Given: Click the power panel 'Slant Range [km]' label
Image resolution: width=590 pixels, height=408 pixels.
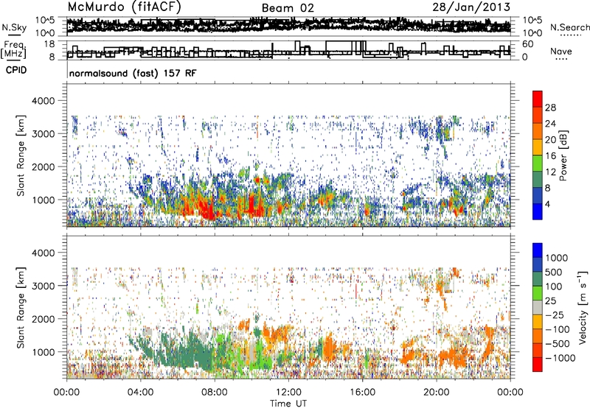Looking at the screenshot, I should pos(21,155).
